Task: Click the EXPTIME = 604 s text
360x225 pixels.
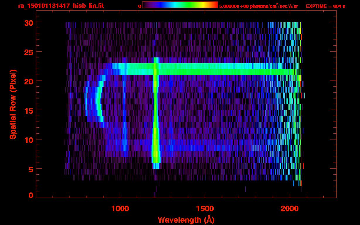Action: [x=325, y=6]
